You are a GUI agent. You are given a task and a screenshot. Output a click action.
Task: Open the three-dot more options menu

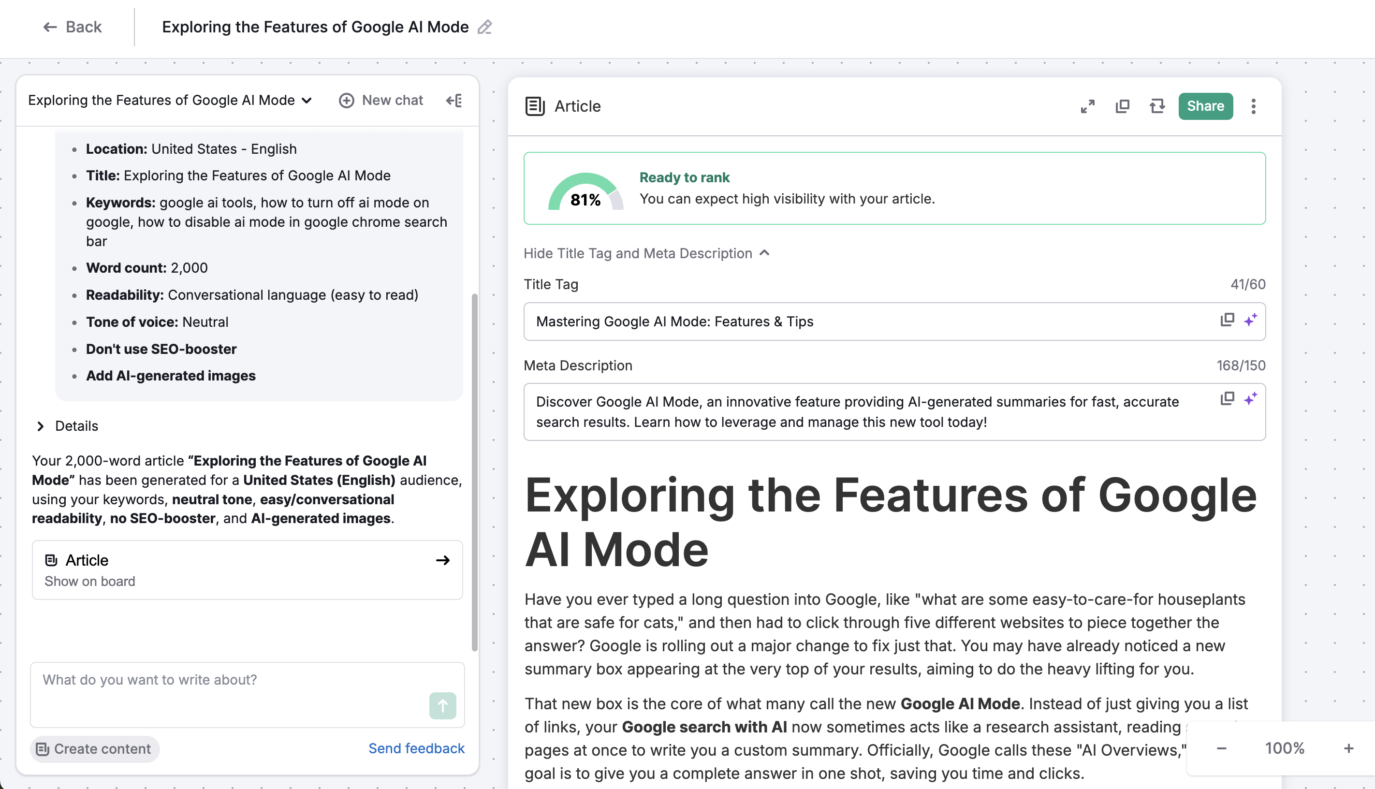tap(1253, 106)
